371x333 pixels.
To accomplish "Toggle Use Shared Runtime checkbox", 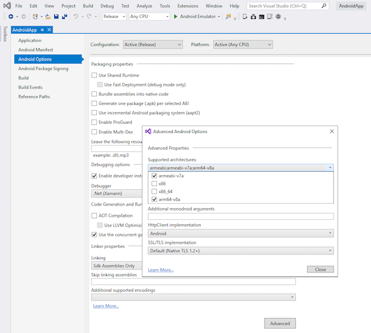I will click(94, 75).
